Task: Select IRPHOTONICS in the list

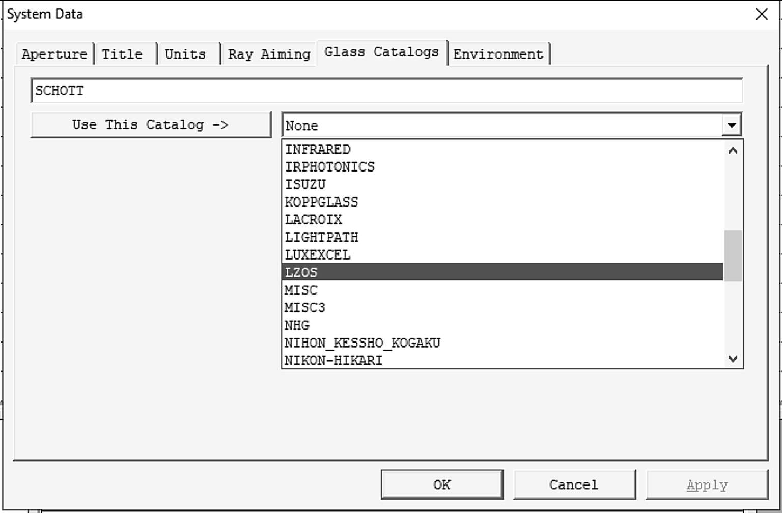Action: [329, 167]
